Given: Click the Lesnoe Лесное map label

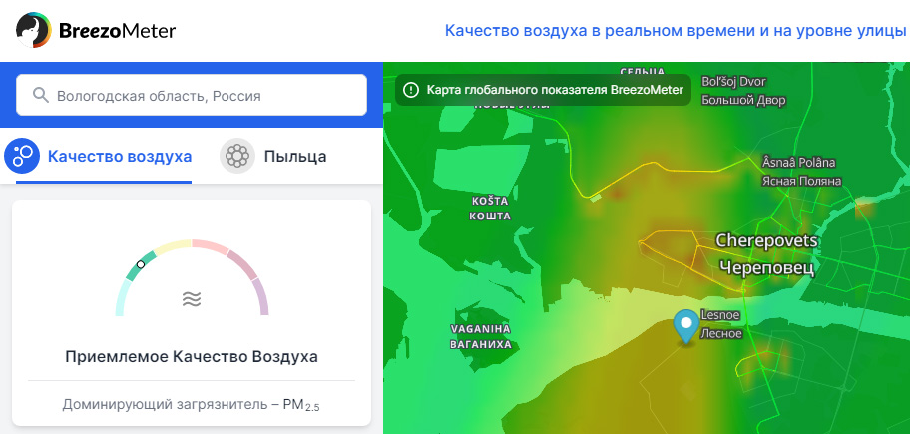Looking at the screenshot, I should click(721, 324).
